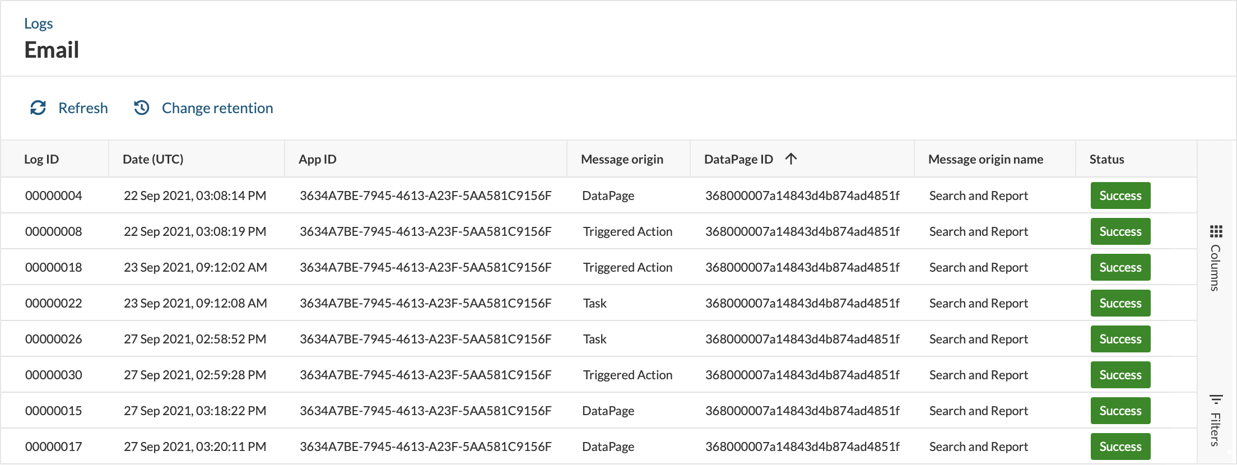Open the Filters side panel label
Screen dimensions: 1237x465
coord(1215,429)
